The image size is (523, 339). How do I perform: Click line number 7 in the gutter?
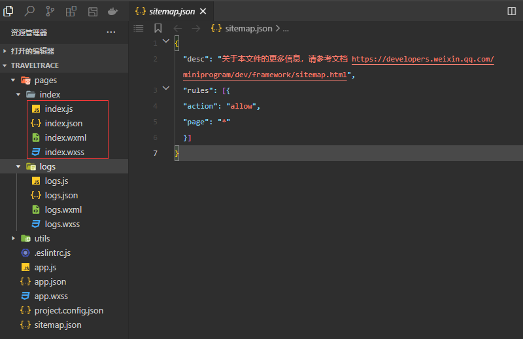click(155, 153)
